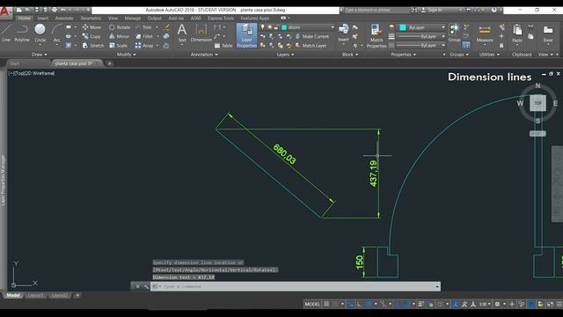This screenshot has height=317, width=563.
Task: Switch to the Insert ribbon tab
Action: pyautogui.click(x=43, y=18)
